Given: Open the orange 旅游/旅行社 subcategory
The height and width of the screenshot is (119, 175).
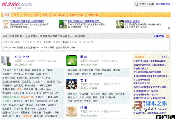Looking at the screenshot, I should (27, 97).
